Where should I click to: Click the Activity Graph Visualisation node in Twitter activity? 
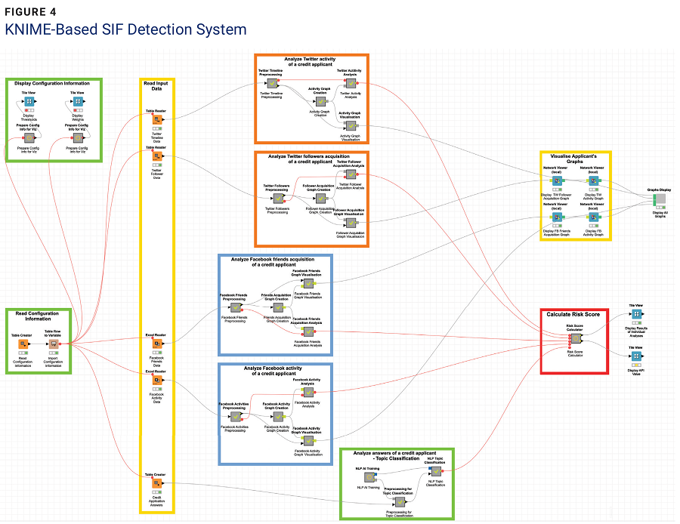[351, 125]
